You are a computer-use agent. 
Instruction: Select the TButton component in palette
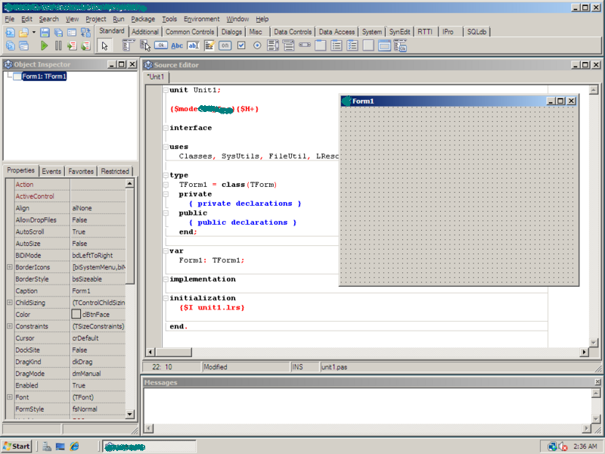click(161, 45)
